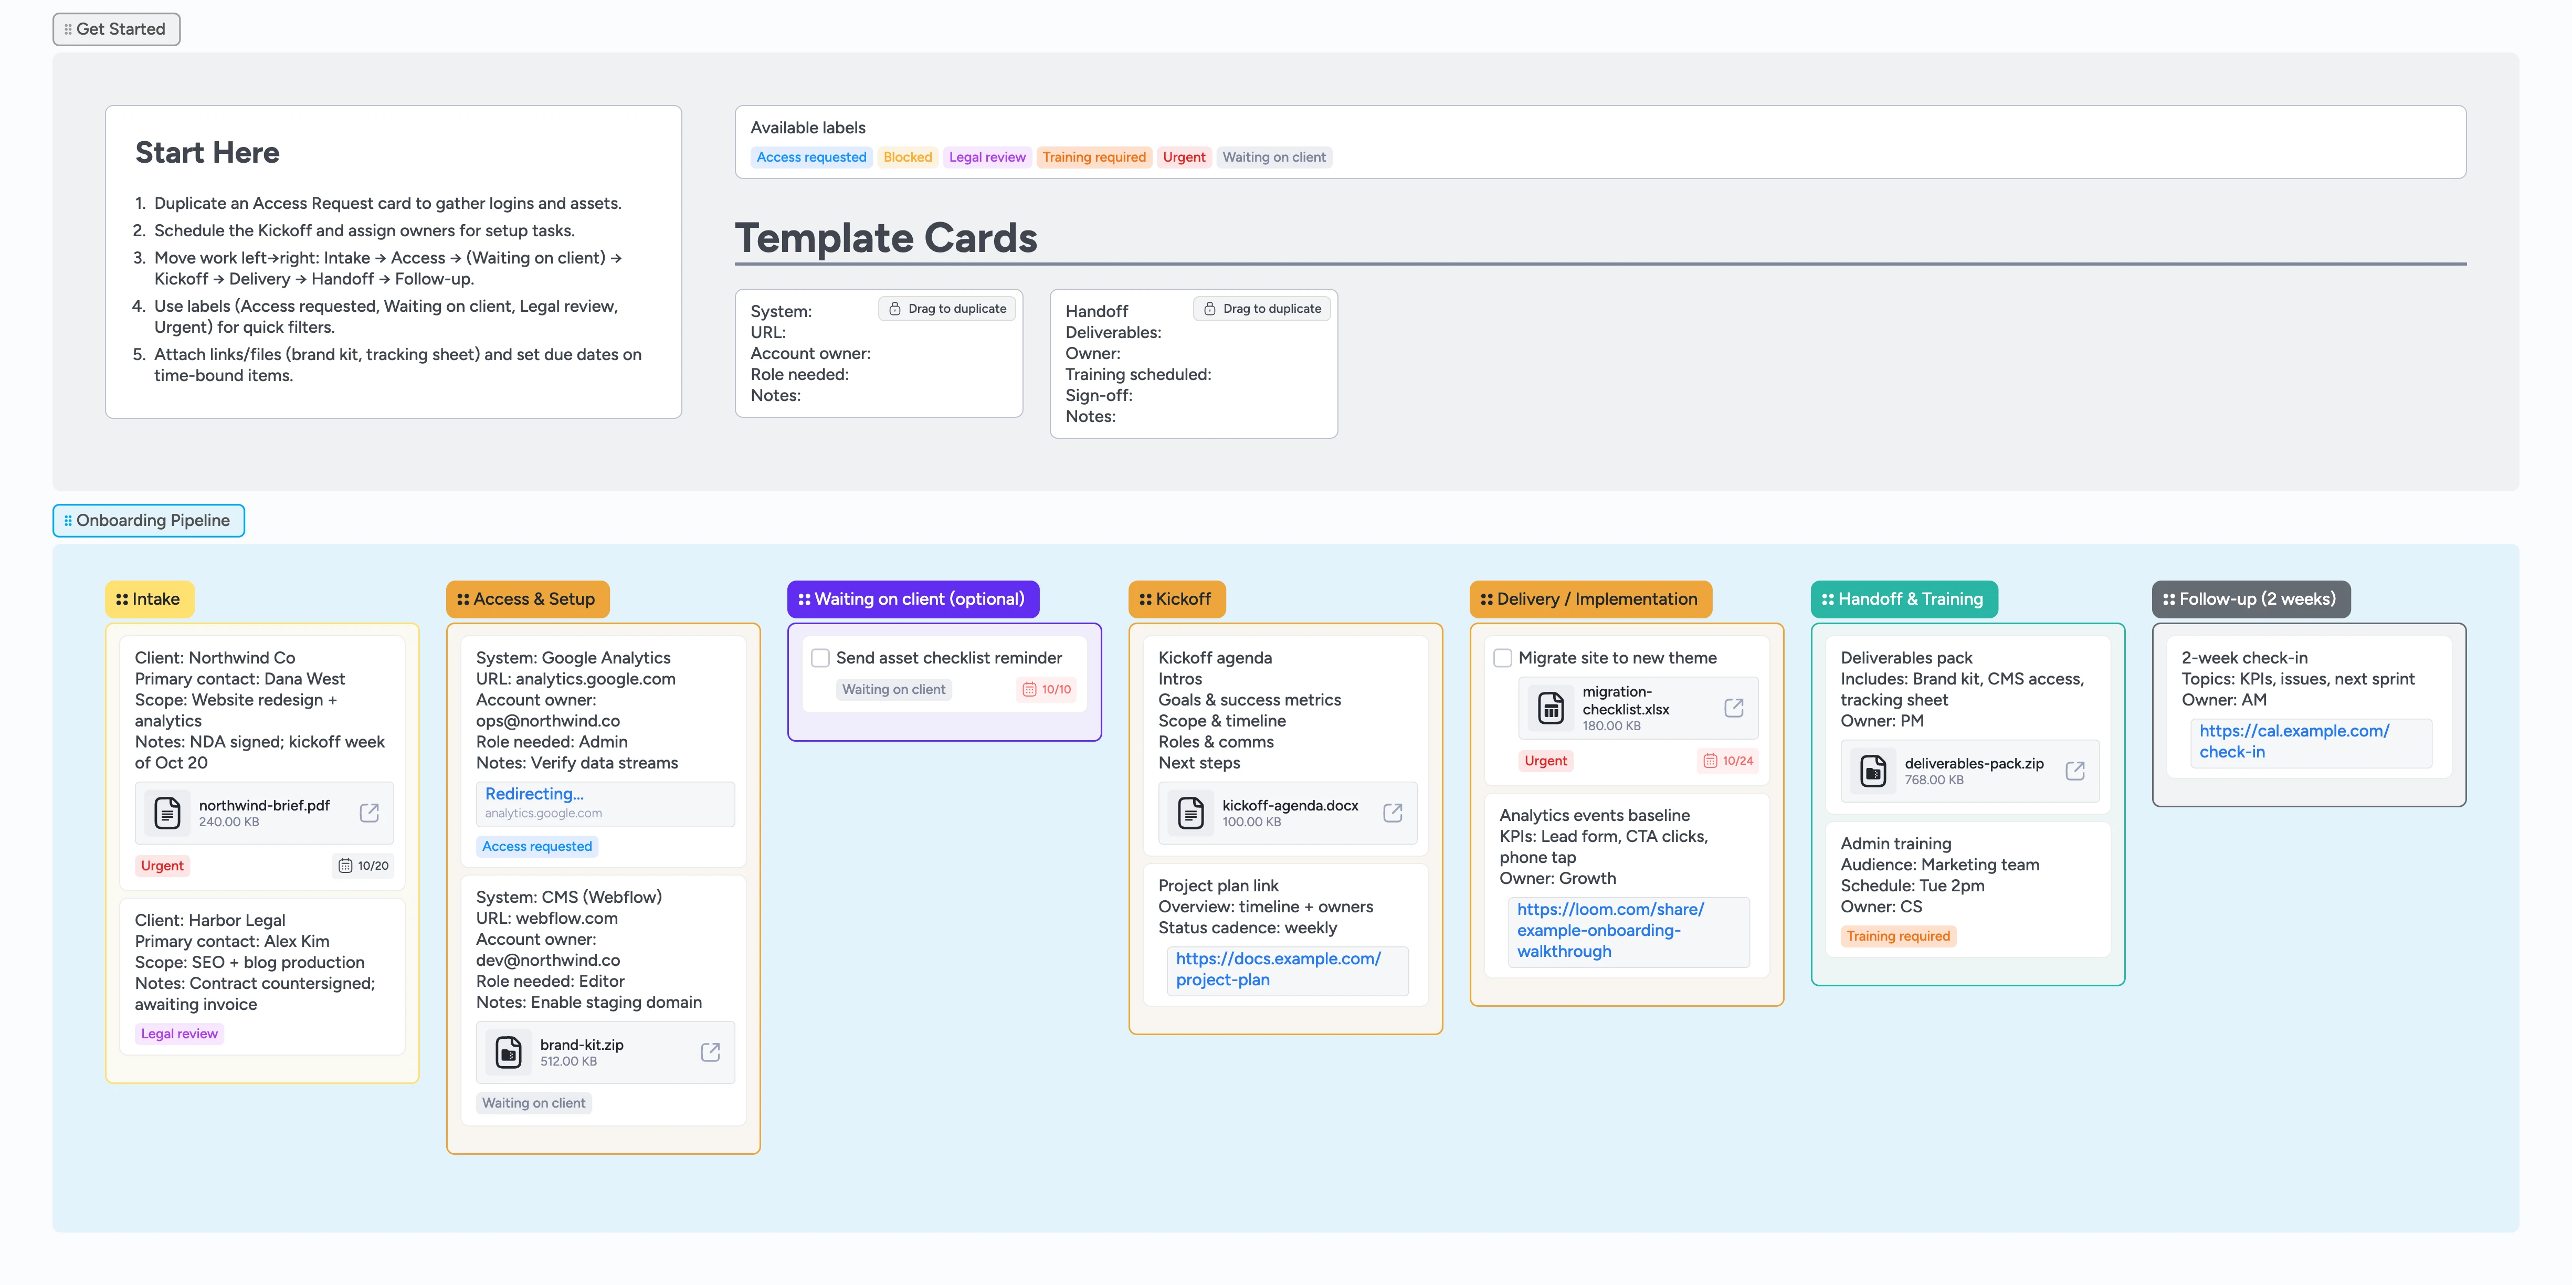This screenshot has height=1285, width=2572.
Task: Open kickoff-agenda.docx via its external link icon
Action: click(1392, 813)
